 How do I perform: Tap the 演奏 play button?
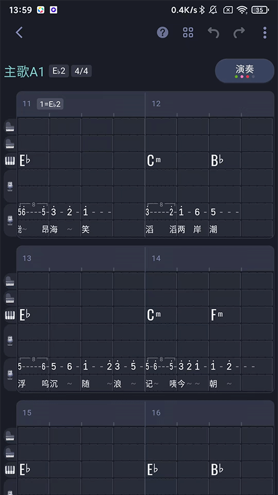click(x=244, y=70)
